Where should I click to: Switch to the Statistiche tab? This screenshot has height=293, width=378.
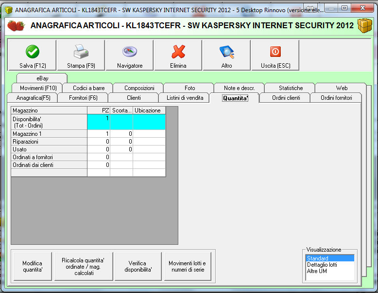coord(291,88)
